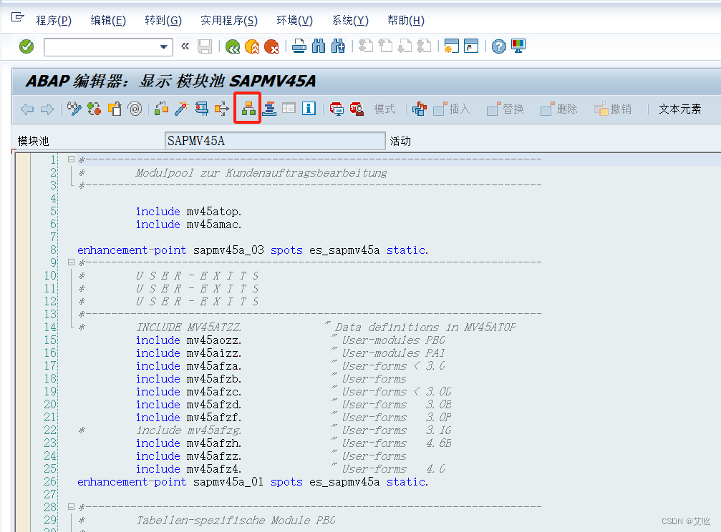Click the Back green arrow icon
The width and height of the screenshot is (721, 532).
click(x=233, y=46)
